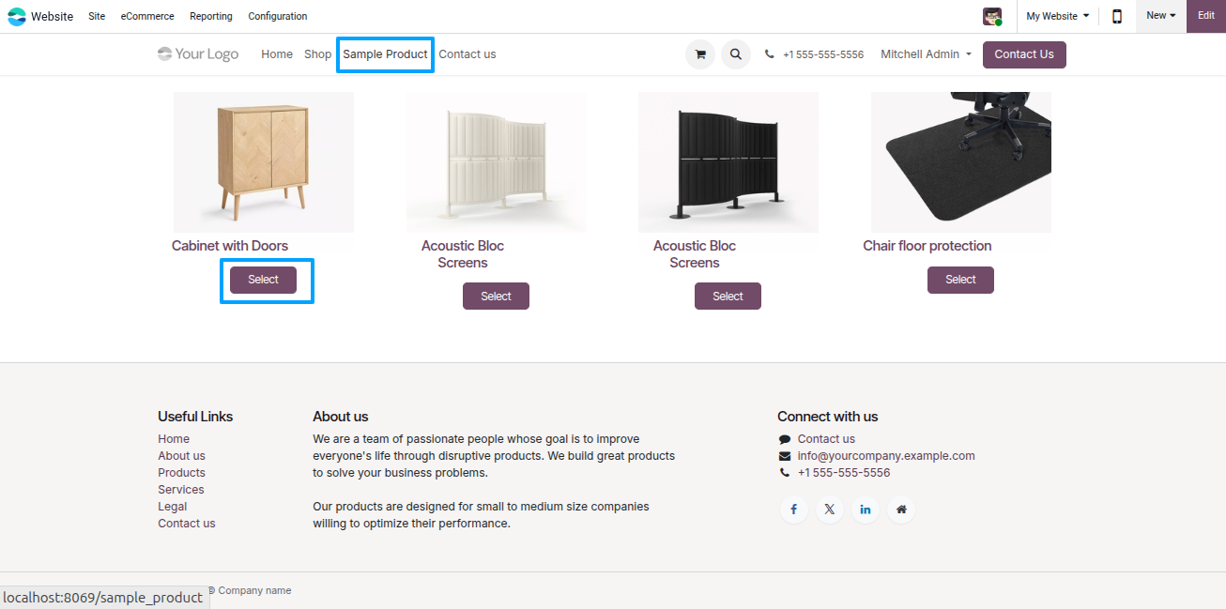
Task: Open the Site menu
Action: [x=97, y=16]
